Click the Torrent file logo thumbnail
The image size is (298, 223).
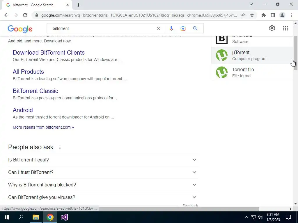(x=221, y=72)
